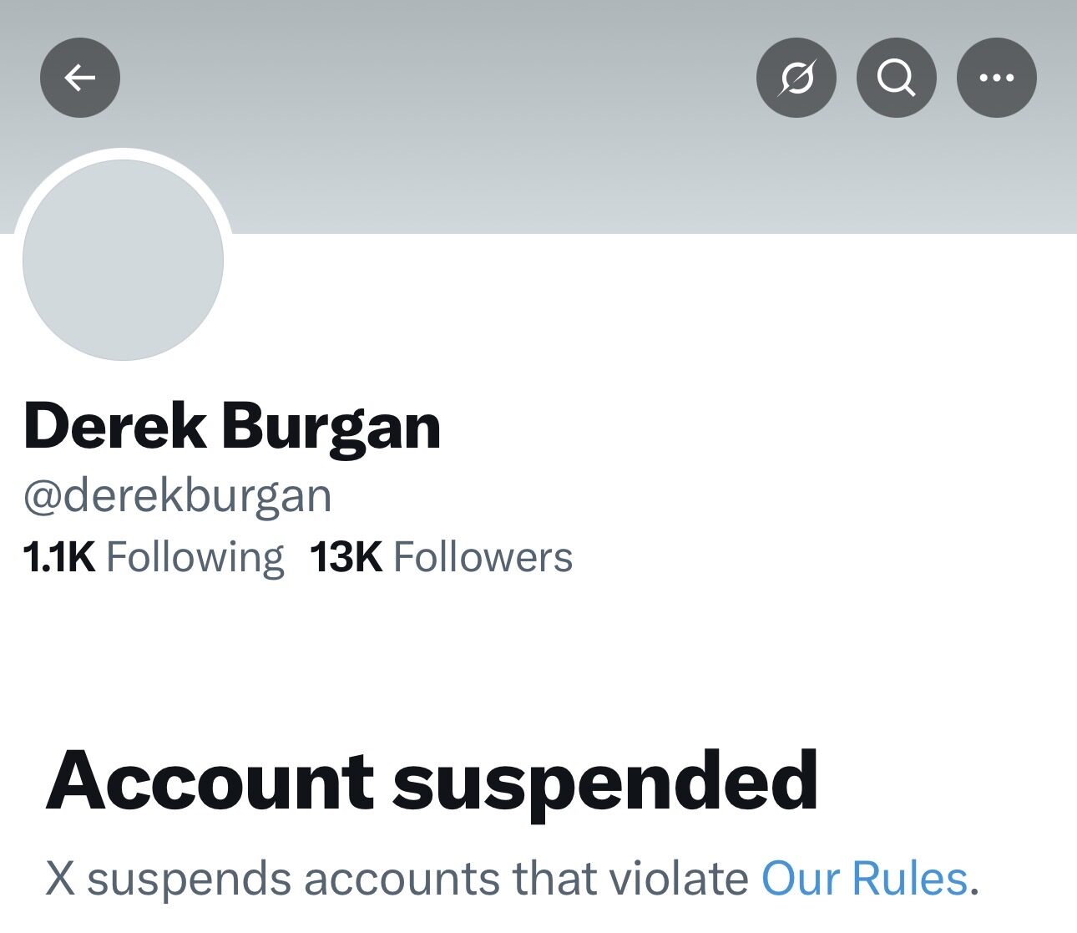Tap the @derekburgan handle
1077x933 pixels.
[177, 495]
